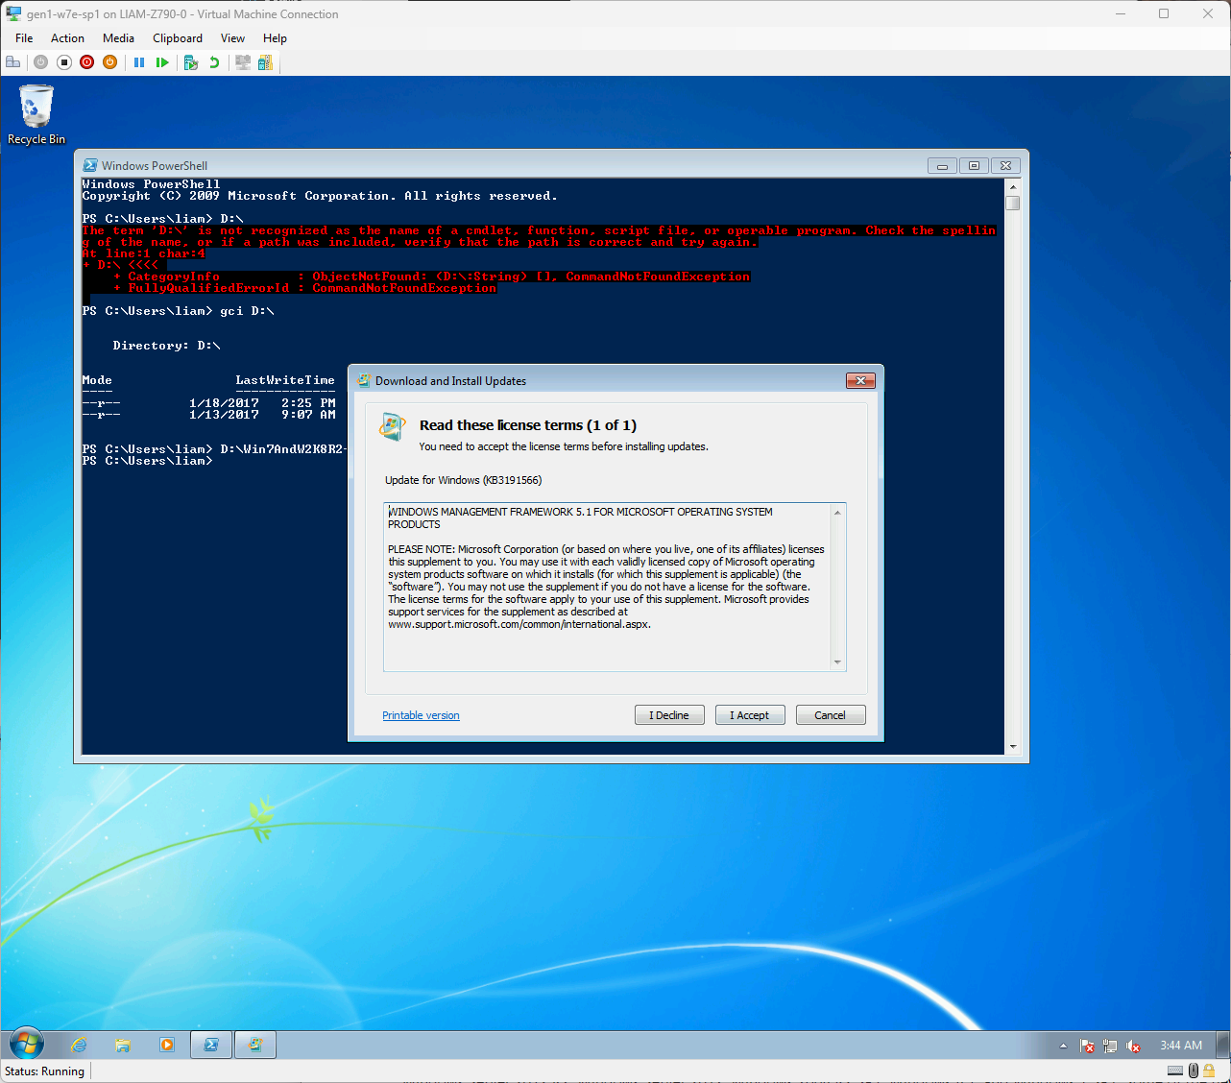Click the VM connection window title icon
This screenshot has height=1083, width=1231.
coord(13,13)
